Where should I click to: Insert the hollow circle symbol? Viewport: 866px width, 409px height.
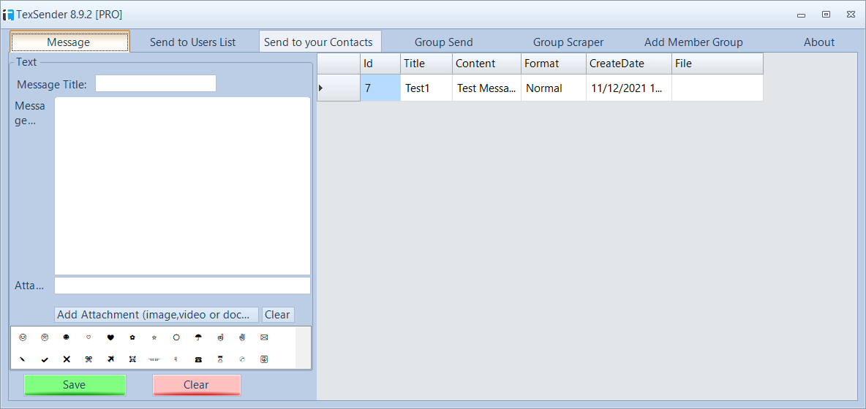(x=176, y=337)
